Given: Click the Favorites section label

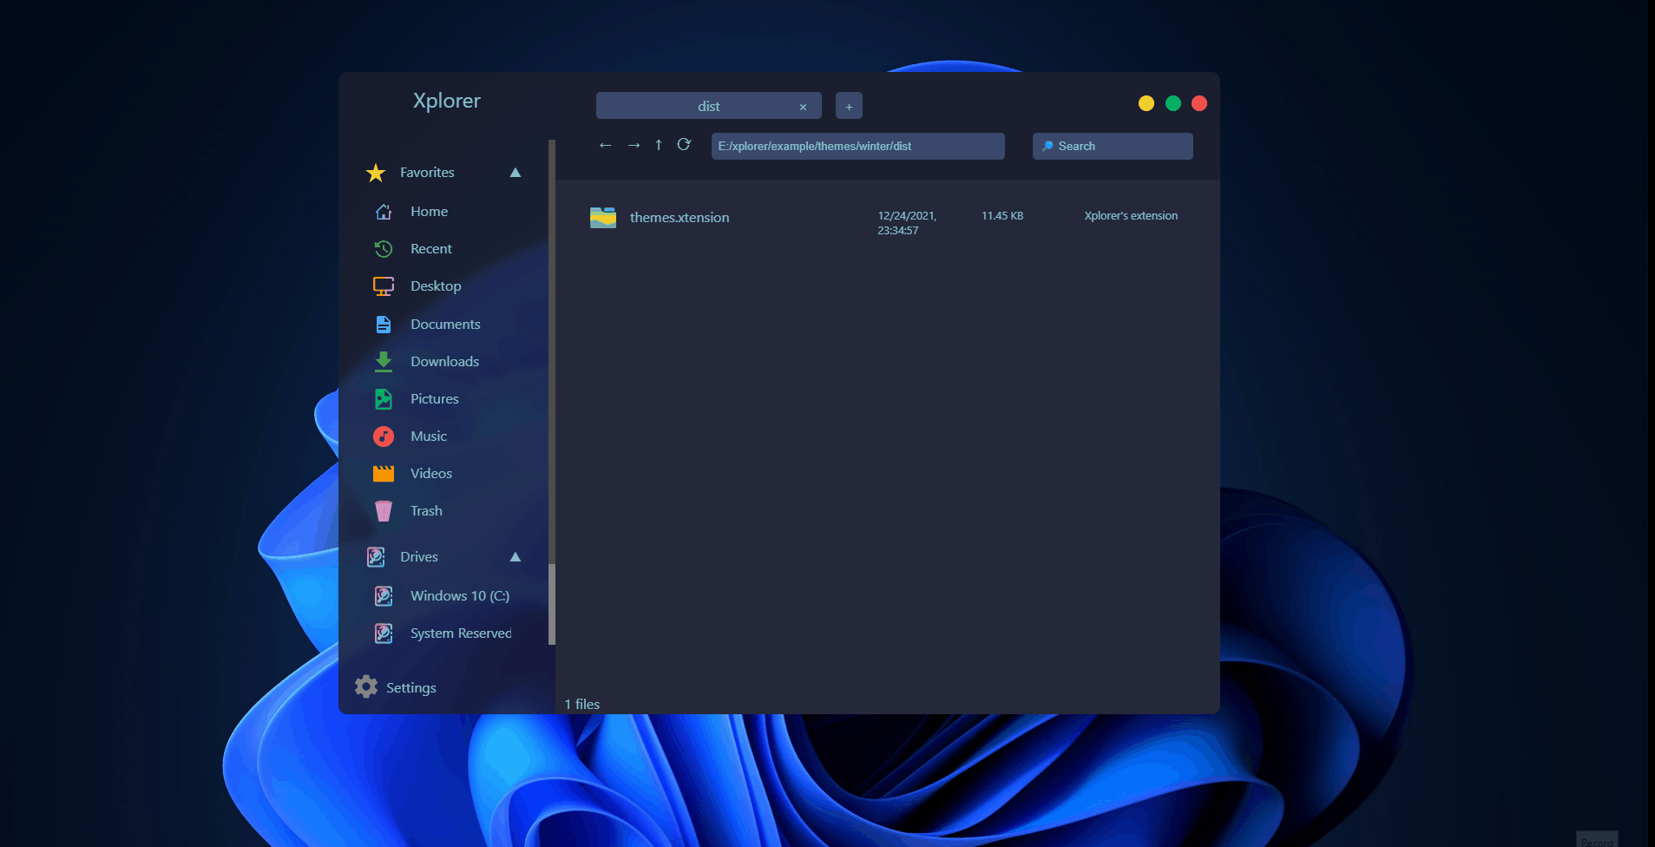Looking at the screenshot, I should click(x=427, y=173).
